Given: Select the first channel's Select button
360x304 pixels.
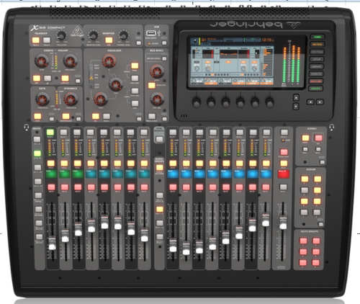Looking at the screenshot, I should 50,133.
